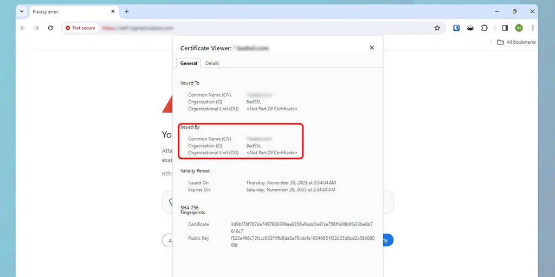This screenshot has height=277, width=555.
Task: Switch to the Details tab
Action: click(x=212, y=63)
